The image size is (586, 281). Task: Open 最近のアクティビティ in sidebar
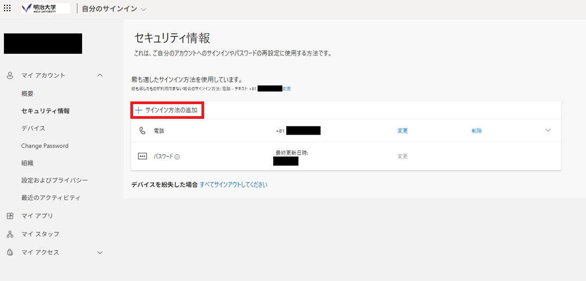point(51,197)
